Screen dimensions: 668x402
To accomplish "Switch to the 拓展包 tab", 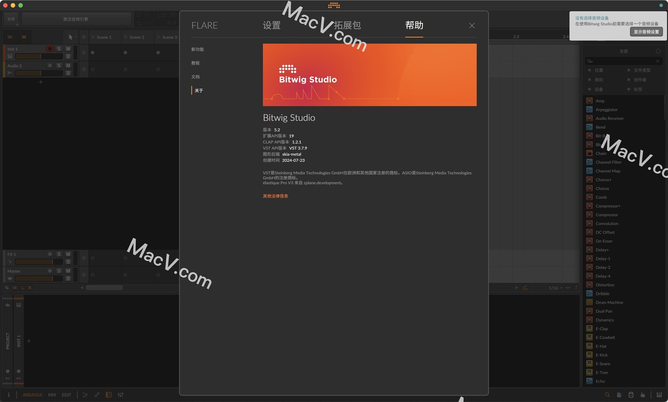I will pyautogui.click(x=348, y=25).
